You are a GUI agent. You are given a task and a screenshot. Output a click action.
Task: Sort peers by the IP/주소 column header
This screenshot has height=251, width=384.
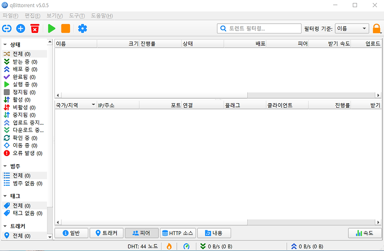coord(118,105)
